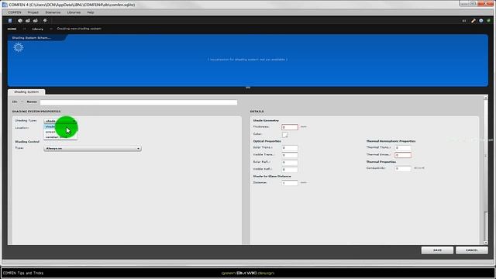Go to Library breadcrumb
Viewport: 496px width, 279px height.
point(38,29)
